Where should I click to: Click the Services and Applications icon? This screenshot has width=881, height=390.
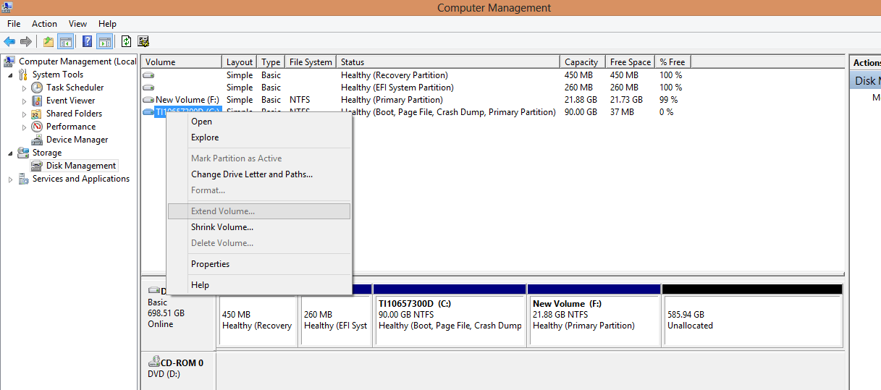click(24, 179)
